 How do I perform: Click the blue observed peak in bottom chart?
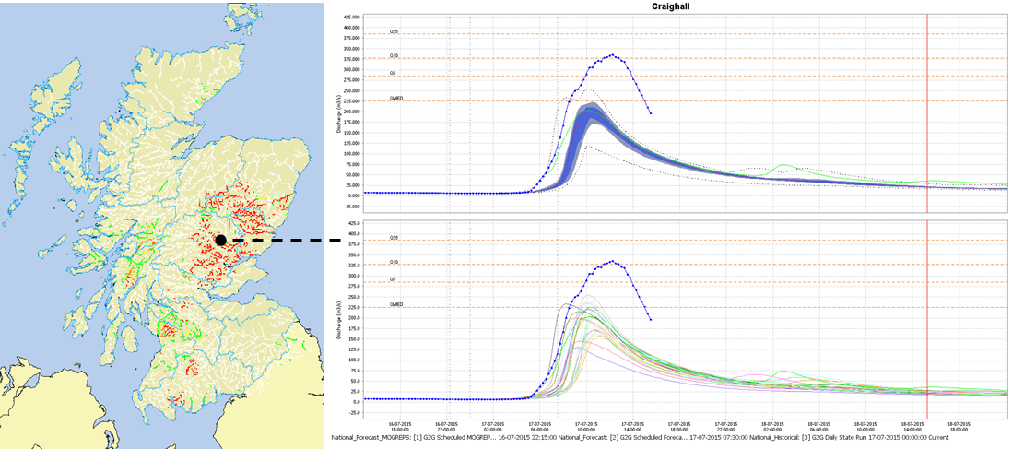click(x=611, y=261)
